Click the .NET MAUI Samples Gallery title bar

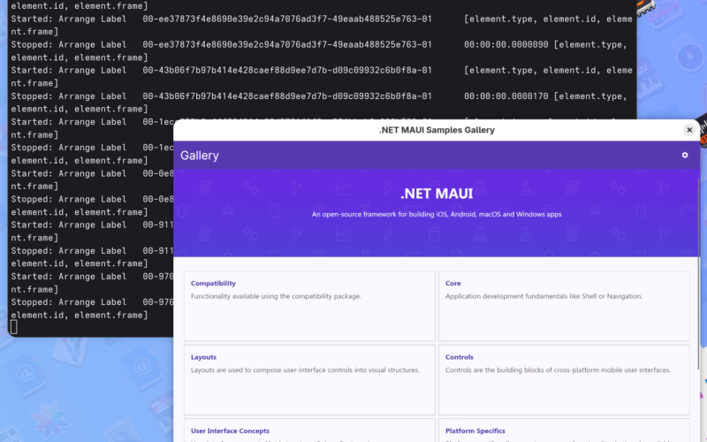[437, 130]
